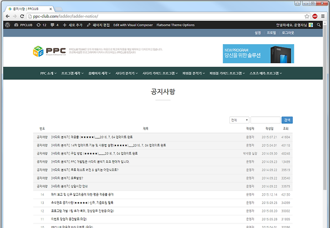
Task: Open a new browser tab
Action: coord(59,9)
